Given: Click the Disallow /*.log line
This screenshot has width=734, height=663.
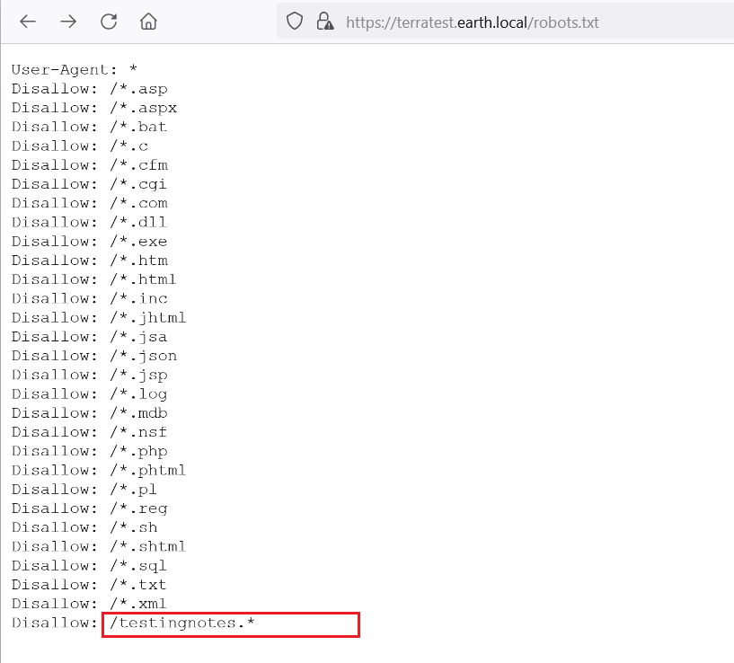Looking at the screenshot, I should pos(89,393).
